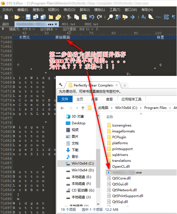Click the Open File folder icon

[x=17, y=17]
